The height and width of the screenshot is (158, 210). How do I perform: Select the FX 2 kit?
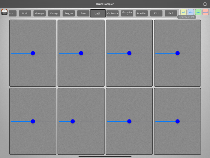(171, 14)
